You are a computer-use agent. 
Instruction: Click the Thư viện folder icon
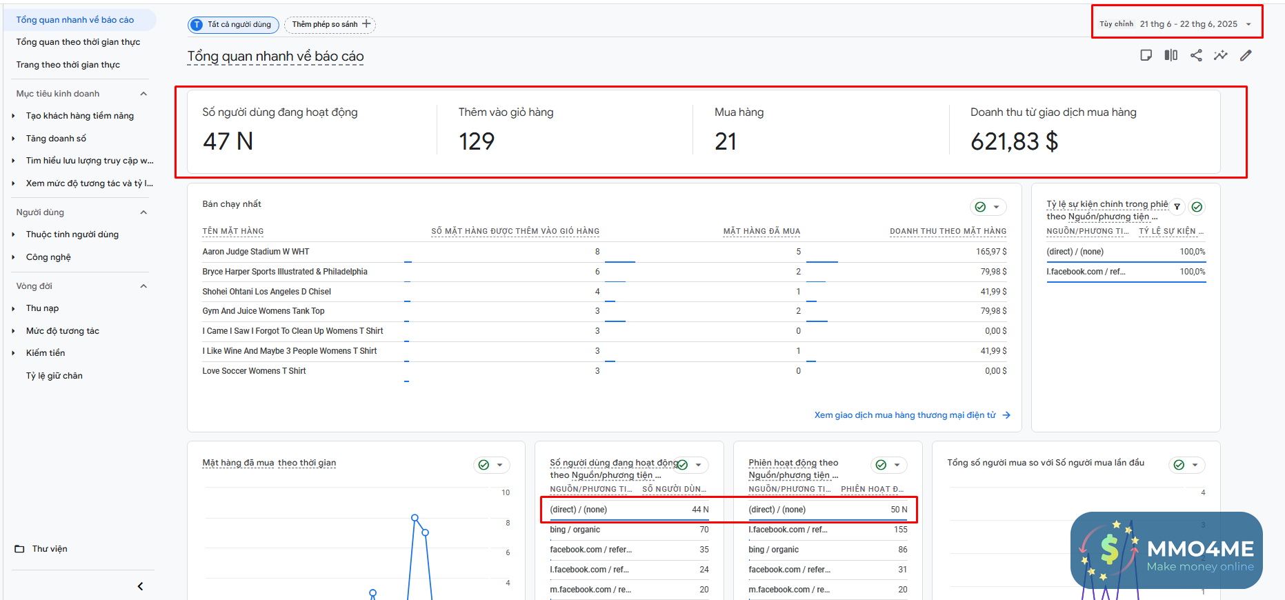19,549
